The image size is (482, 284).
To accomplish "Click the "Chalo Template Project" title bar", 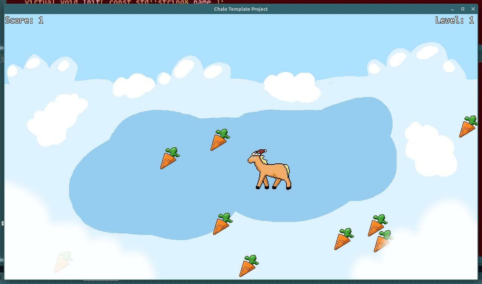I will point(241,9).
